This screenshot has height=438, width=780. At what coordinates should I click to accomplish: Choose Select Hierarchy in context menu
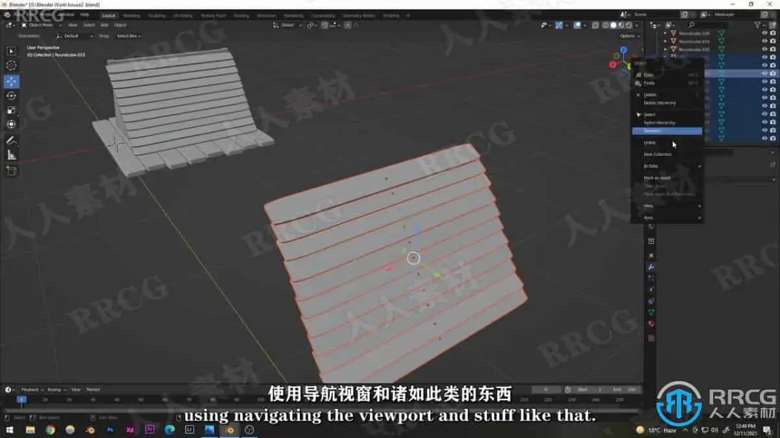click(x=667, y=123)
